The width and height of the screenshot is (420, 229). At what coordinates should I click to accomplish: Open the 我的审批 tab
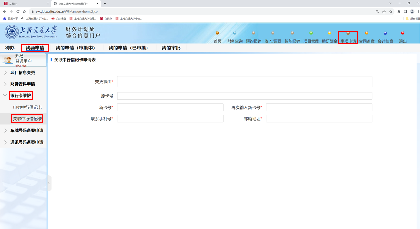[171, 48]
